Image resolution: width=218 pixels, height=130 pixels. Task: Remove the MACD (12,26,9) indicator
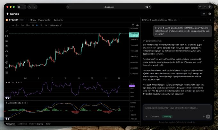pos(28,103)
